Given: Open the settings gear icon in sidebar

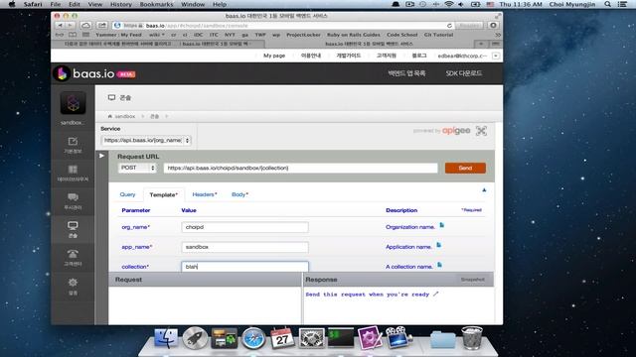Looking at the screenshot, I should coord(73,282).
